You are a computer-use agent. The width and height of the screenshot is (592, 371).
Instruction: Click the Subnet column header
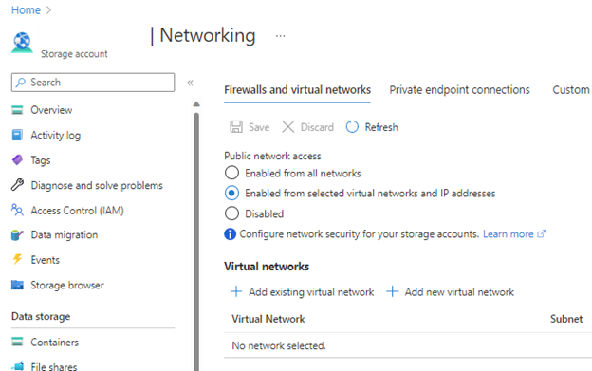point(566,319)
